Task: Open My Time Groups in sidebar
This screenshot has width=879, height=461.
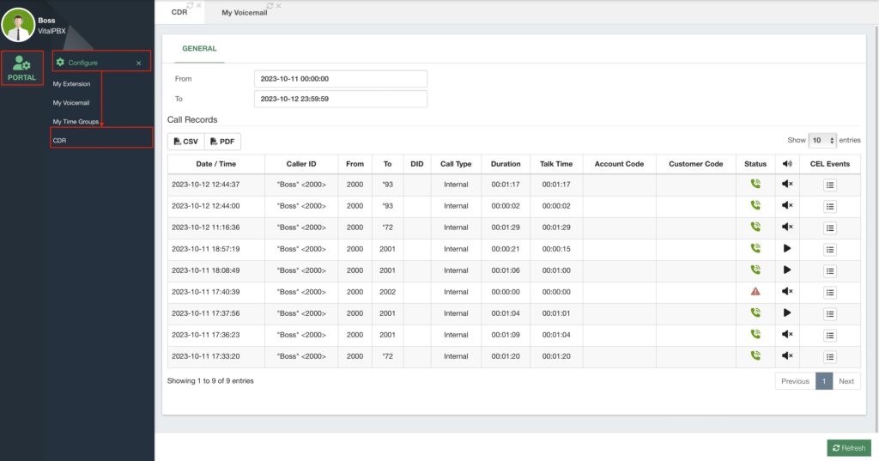Action: (76, 122)
